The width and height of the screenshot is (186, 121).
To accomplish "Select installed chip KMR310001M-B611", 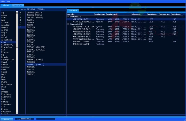I will (x=126, y=19).
